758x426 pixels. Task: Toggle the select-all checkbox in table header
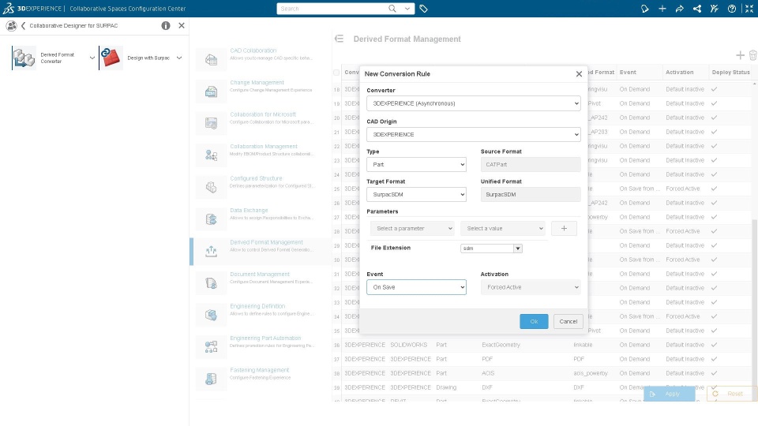coord(336,73)
